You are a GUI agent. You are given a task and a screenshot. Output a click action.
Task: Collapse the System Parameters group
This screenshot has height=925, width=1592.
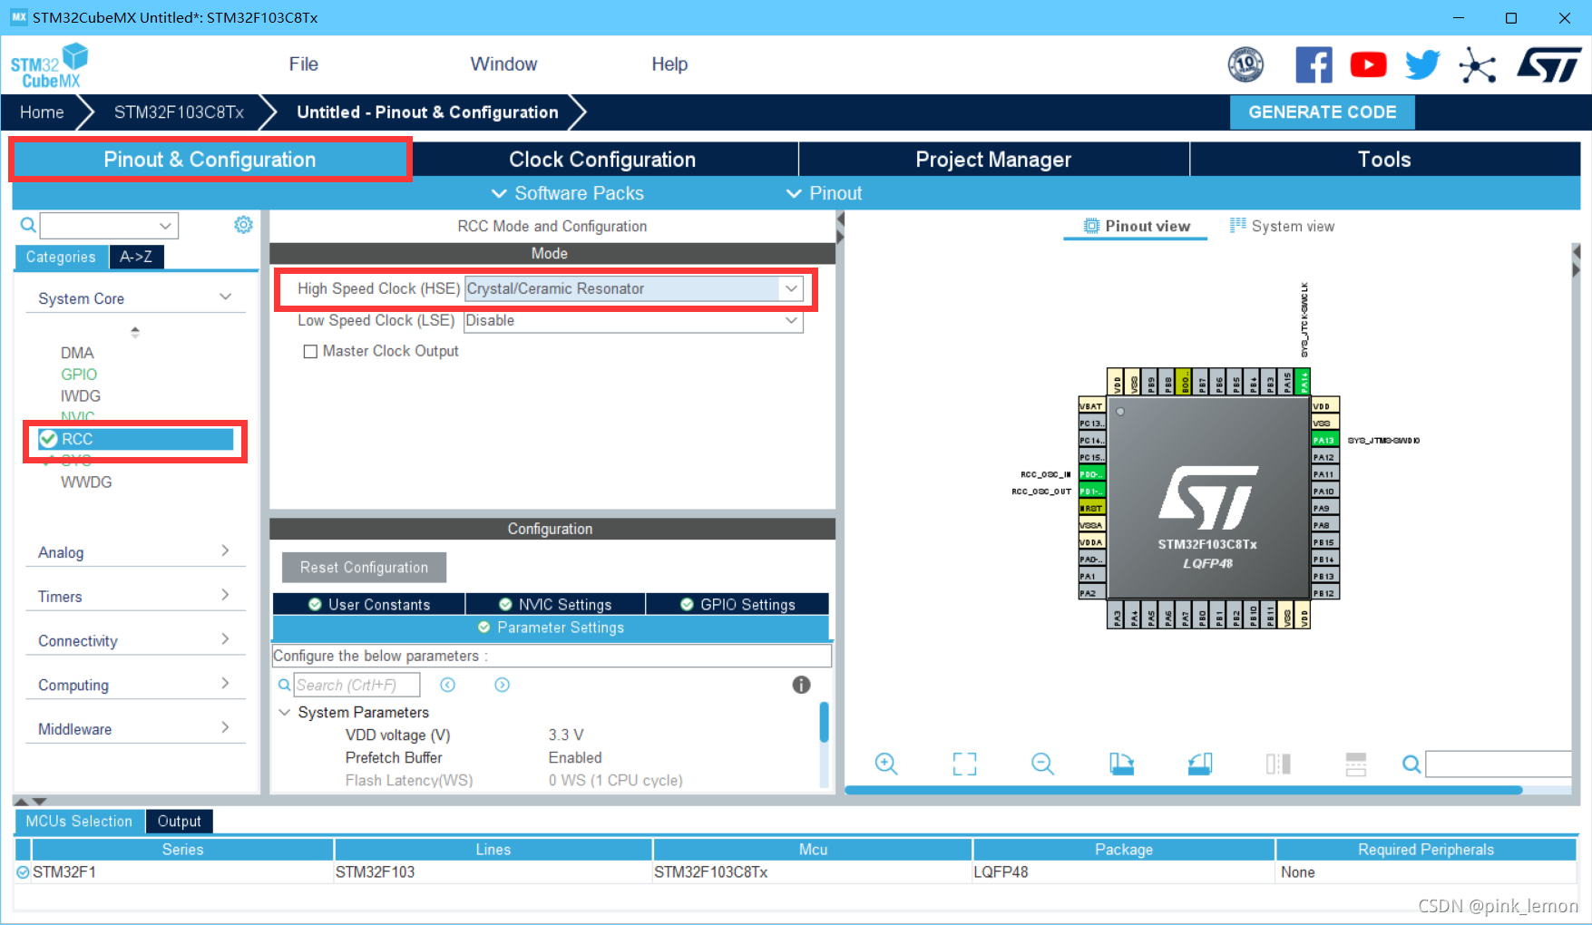point(285,712)
